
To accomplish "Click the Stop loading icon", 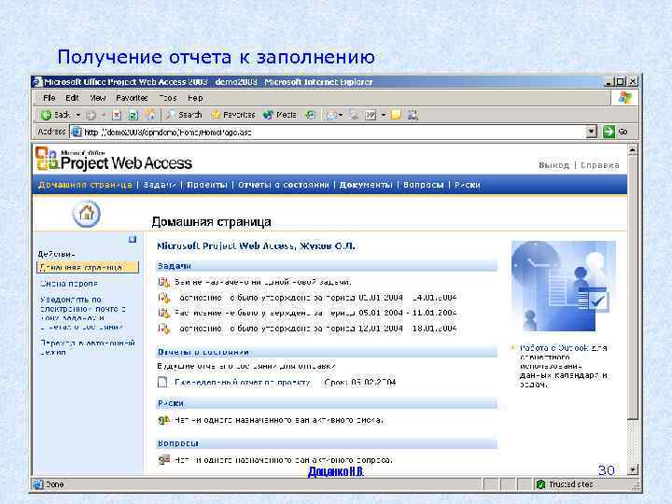I will click(x=117, y=115).
